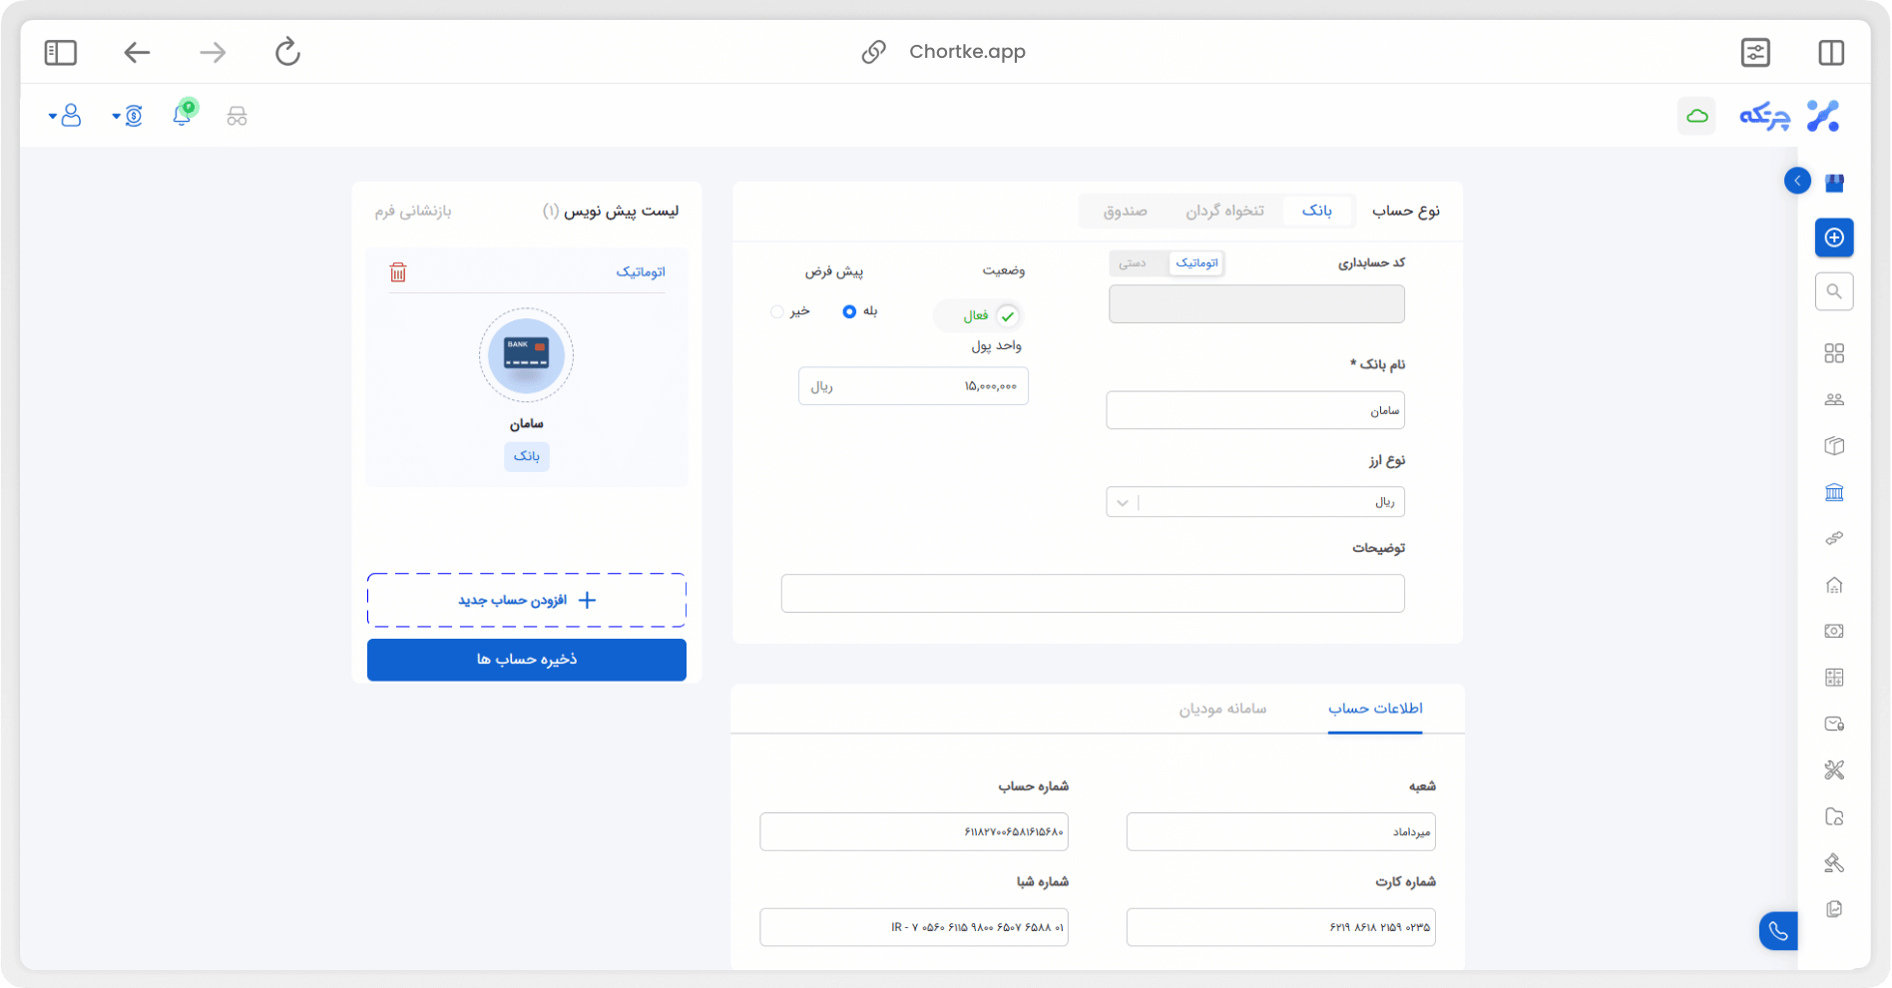Click the blue plus icon in sidebar
Viewport: 1892px width, 988px height.
click(x=1833, y=238)
